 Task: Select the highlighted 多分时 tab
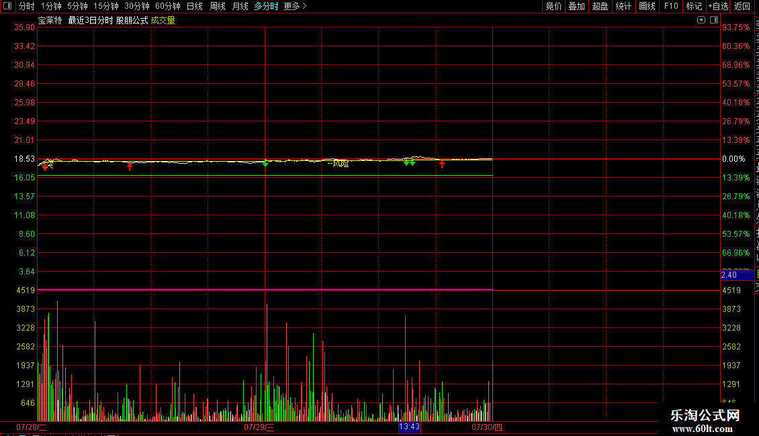(x=266, y=6)
